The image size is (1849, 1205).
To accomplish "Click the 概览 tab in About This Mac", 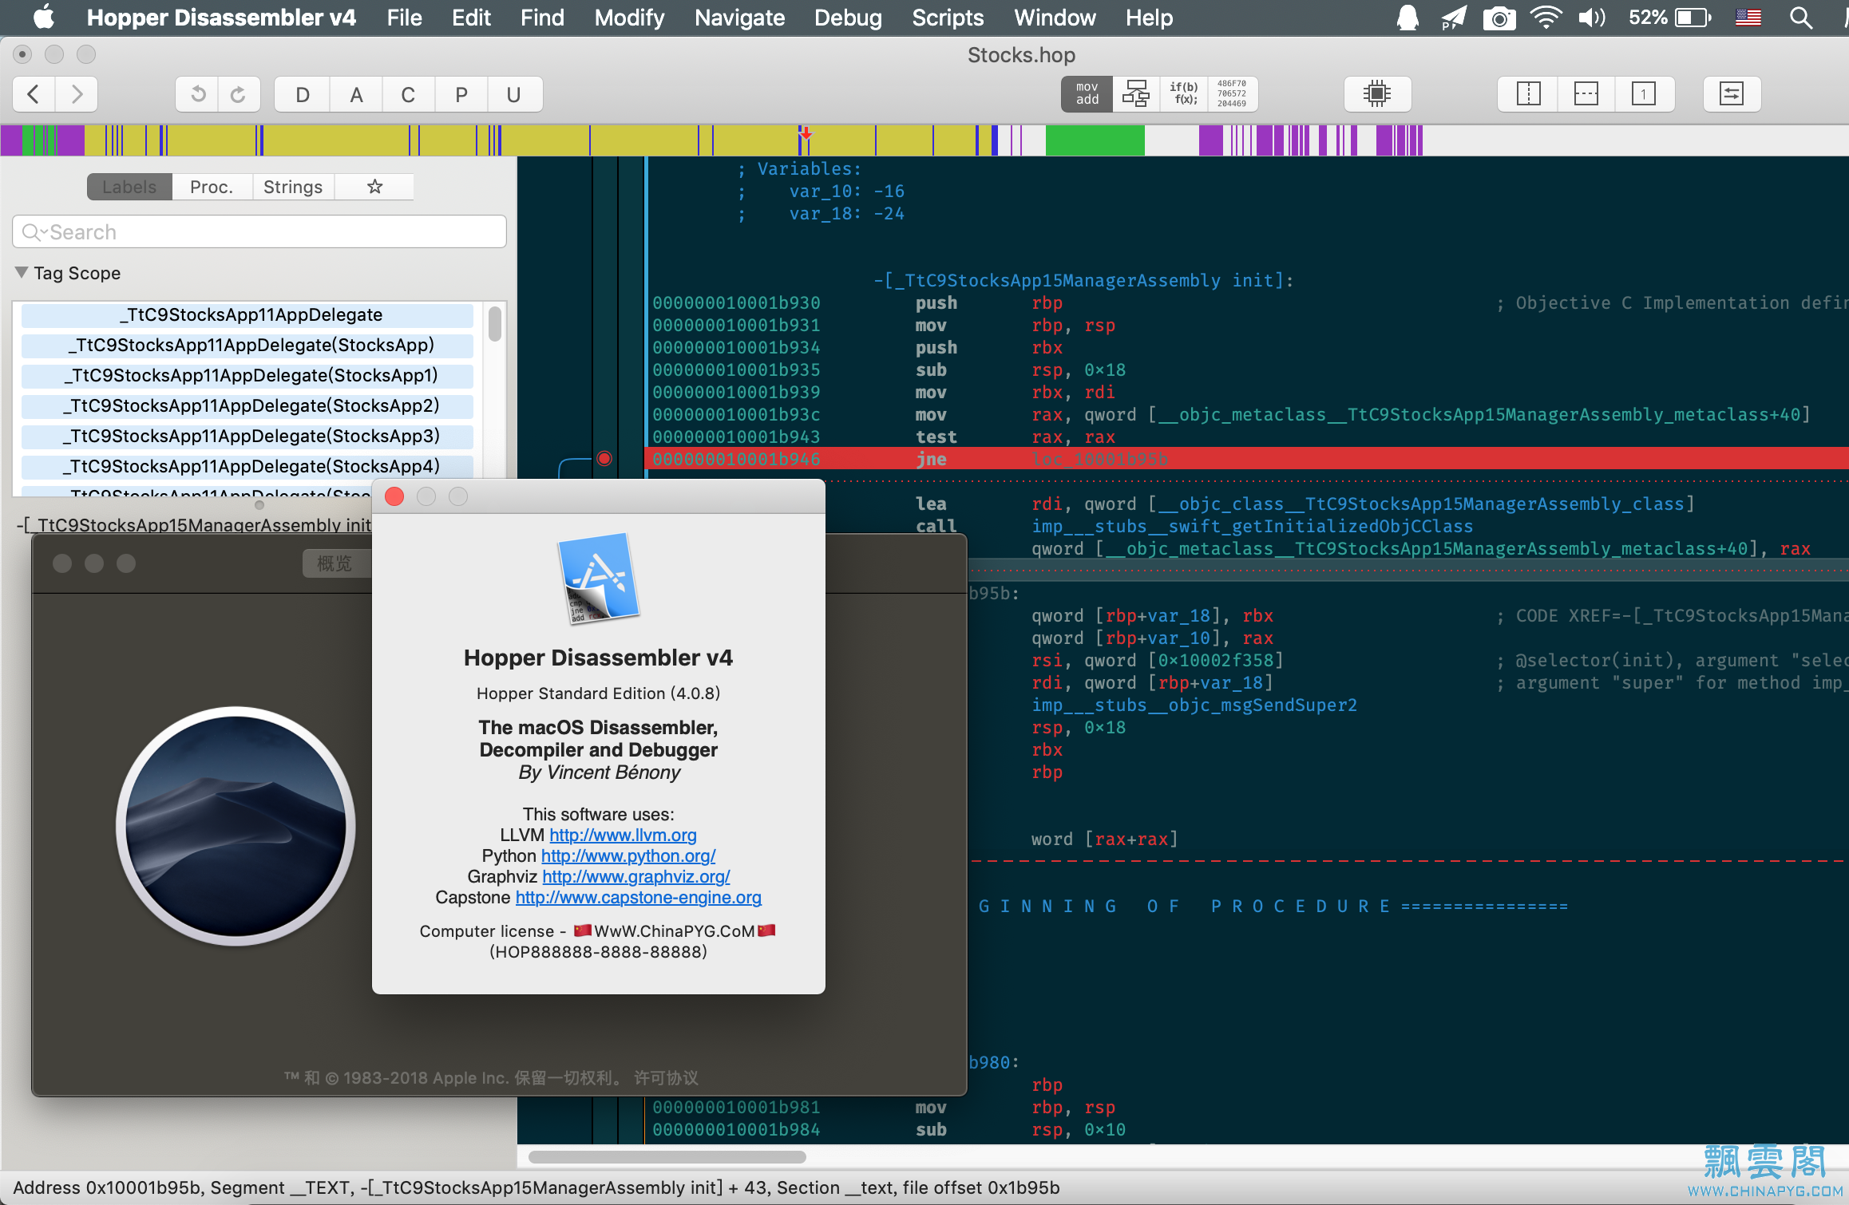I will [335, 563].
